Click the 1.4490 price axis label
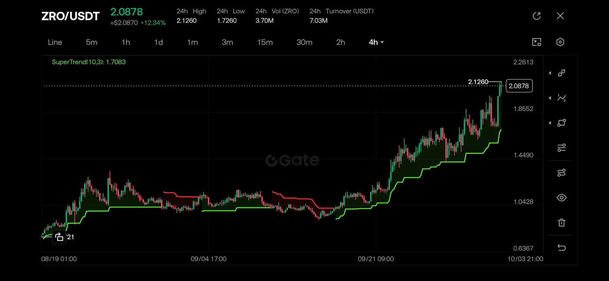 click(x=523, y=155)
